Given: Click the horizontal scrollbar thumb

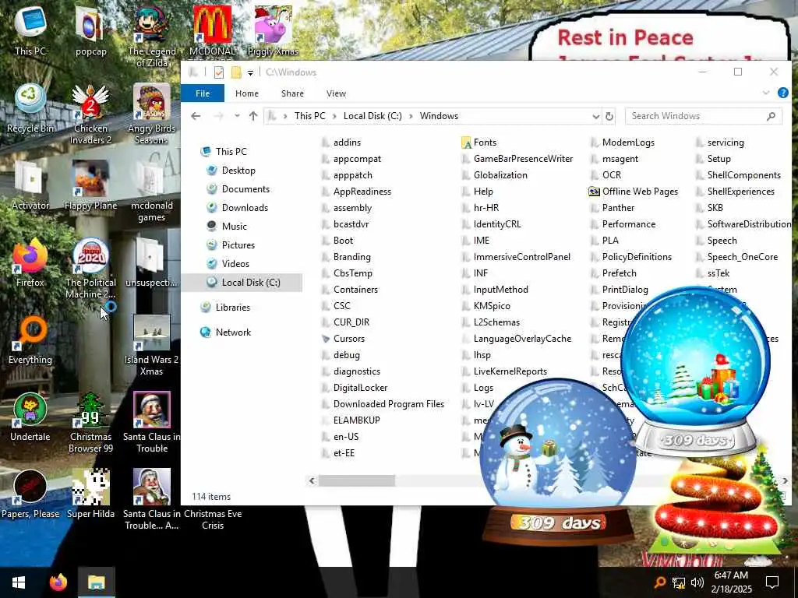Looking at the screenshot, I should pos(357,480).
